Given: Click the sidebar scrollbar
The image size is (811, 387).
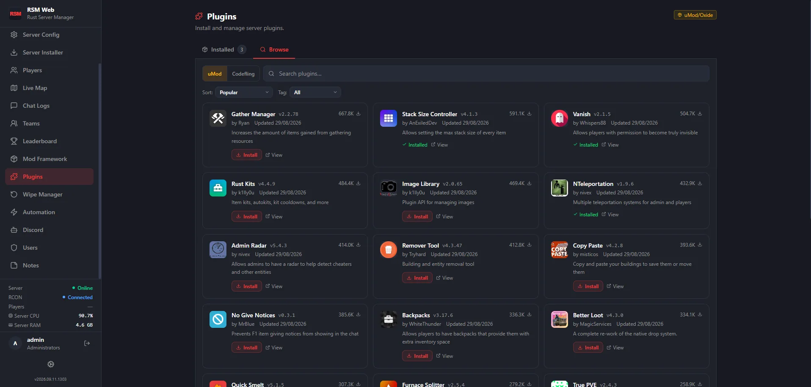Looking at the screenshot, I should tap(100, 171).
